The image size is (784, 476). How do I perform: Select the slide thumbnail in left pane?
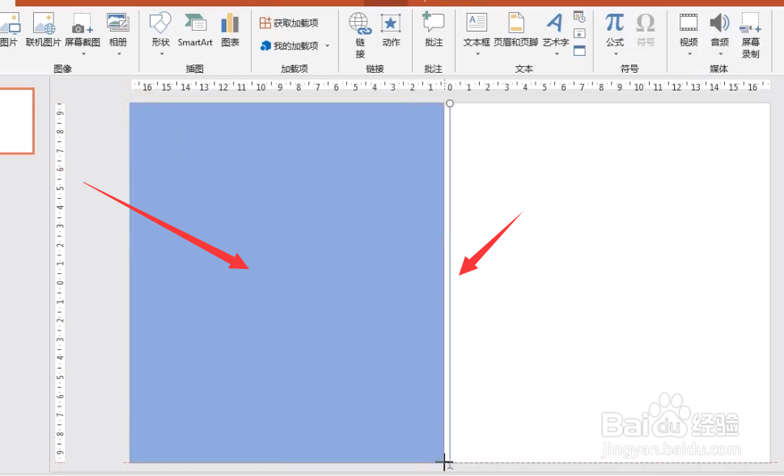pyautogui.click(x=16, y=121)
